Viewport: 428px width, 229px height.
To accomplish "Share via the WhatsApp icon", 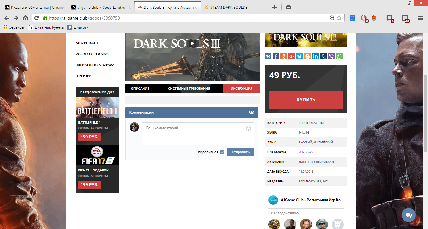I will point(339,56).
